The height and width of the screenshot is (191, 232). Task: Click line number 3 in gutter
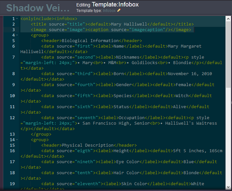[14, 30]
